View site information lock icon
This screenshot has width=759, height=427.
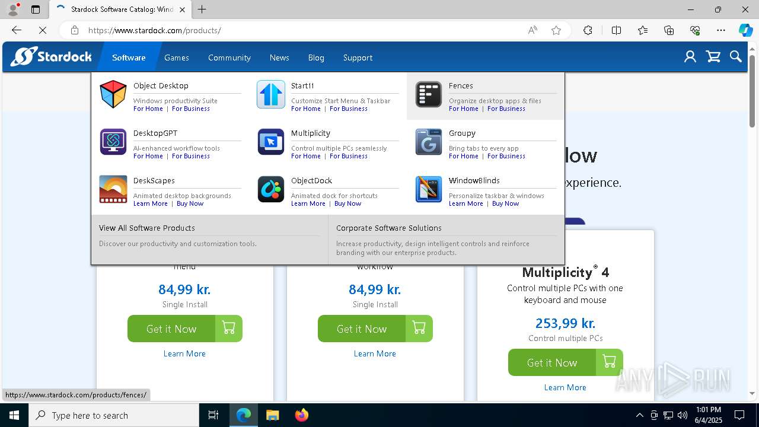pyautogui.click(x=74, y=30)
